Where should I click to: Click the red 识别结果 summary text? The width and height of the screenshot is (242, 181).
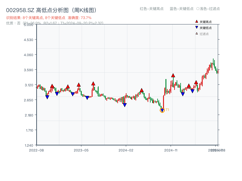[49, 18]
